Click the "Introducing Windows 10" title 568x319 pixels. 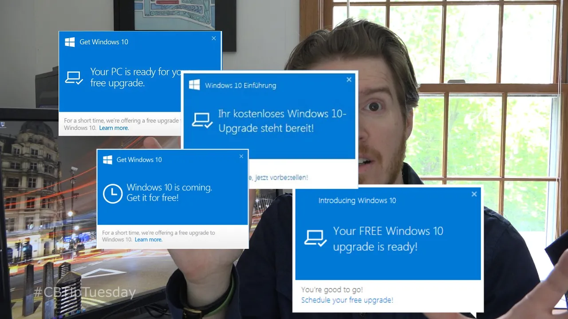click(357, 201)
